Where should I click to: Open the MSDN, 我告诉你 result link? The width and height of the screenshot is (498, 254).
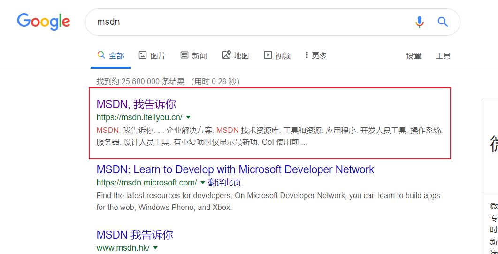pos(136,104)
